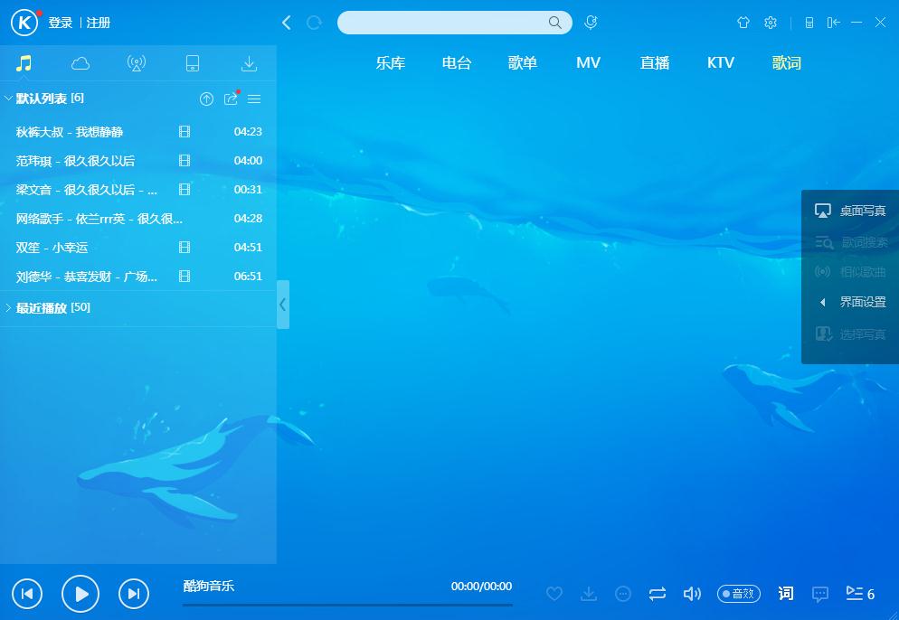Screen dimensions: 899x620
Task: Toggle the 音效 sound effect switch
Action: (x=739, y=594)
